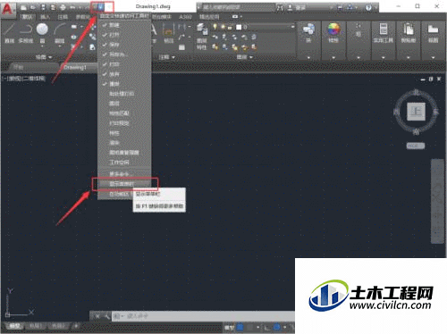Select the Circle (圆) tool
Screen dimensions: 447x334
click(x=42, y=33)
